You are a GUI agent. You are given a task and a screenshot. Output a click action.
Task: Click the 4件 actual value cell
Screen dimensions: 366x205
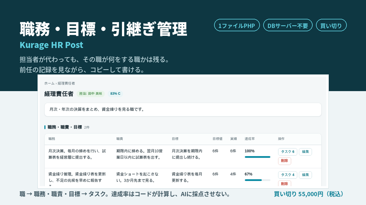pos(233,174)
